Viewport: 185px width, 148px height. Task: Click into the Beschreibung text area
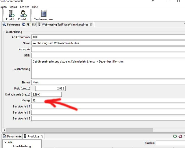(108, 69)
